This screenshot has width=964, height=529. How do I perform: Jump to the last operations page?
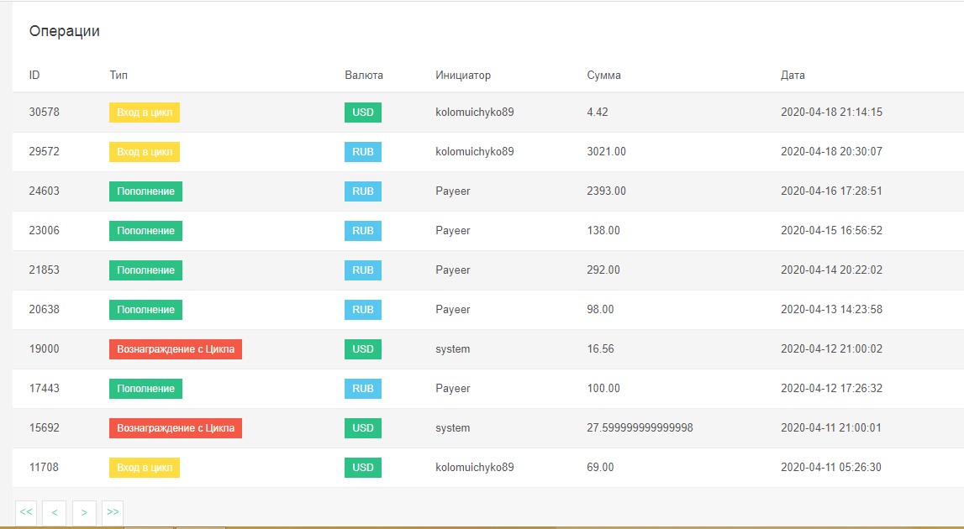(x=113, y=512)
